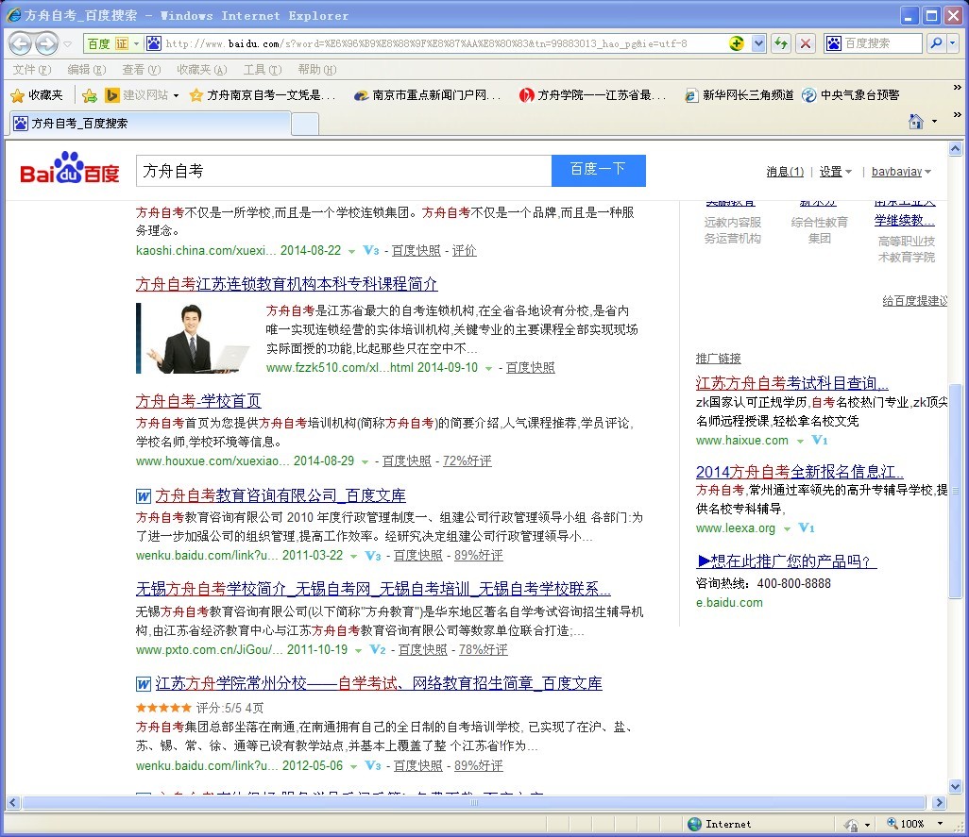Click the V2 badge after www.pxto.com.cn
The height and width of the screenshot is (837, 969).
[378, 650]
